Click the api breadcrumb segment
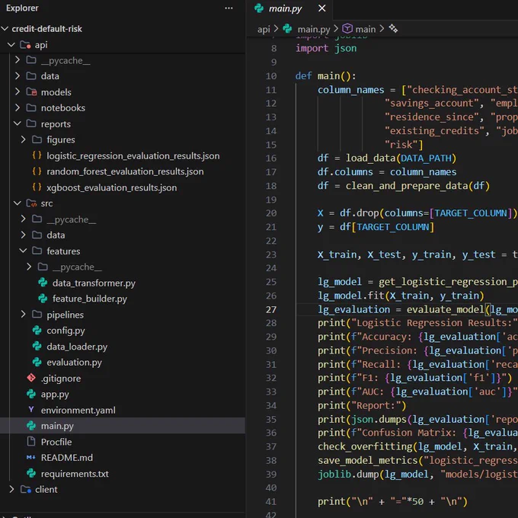Viewport: 518px width, 518px height. click(x=264, y=30)
